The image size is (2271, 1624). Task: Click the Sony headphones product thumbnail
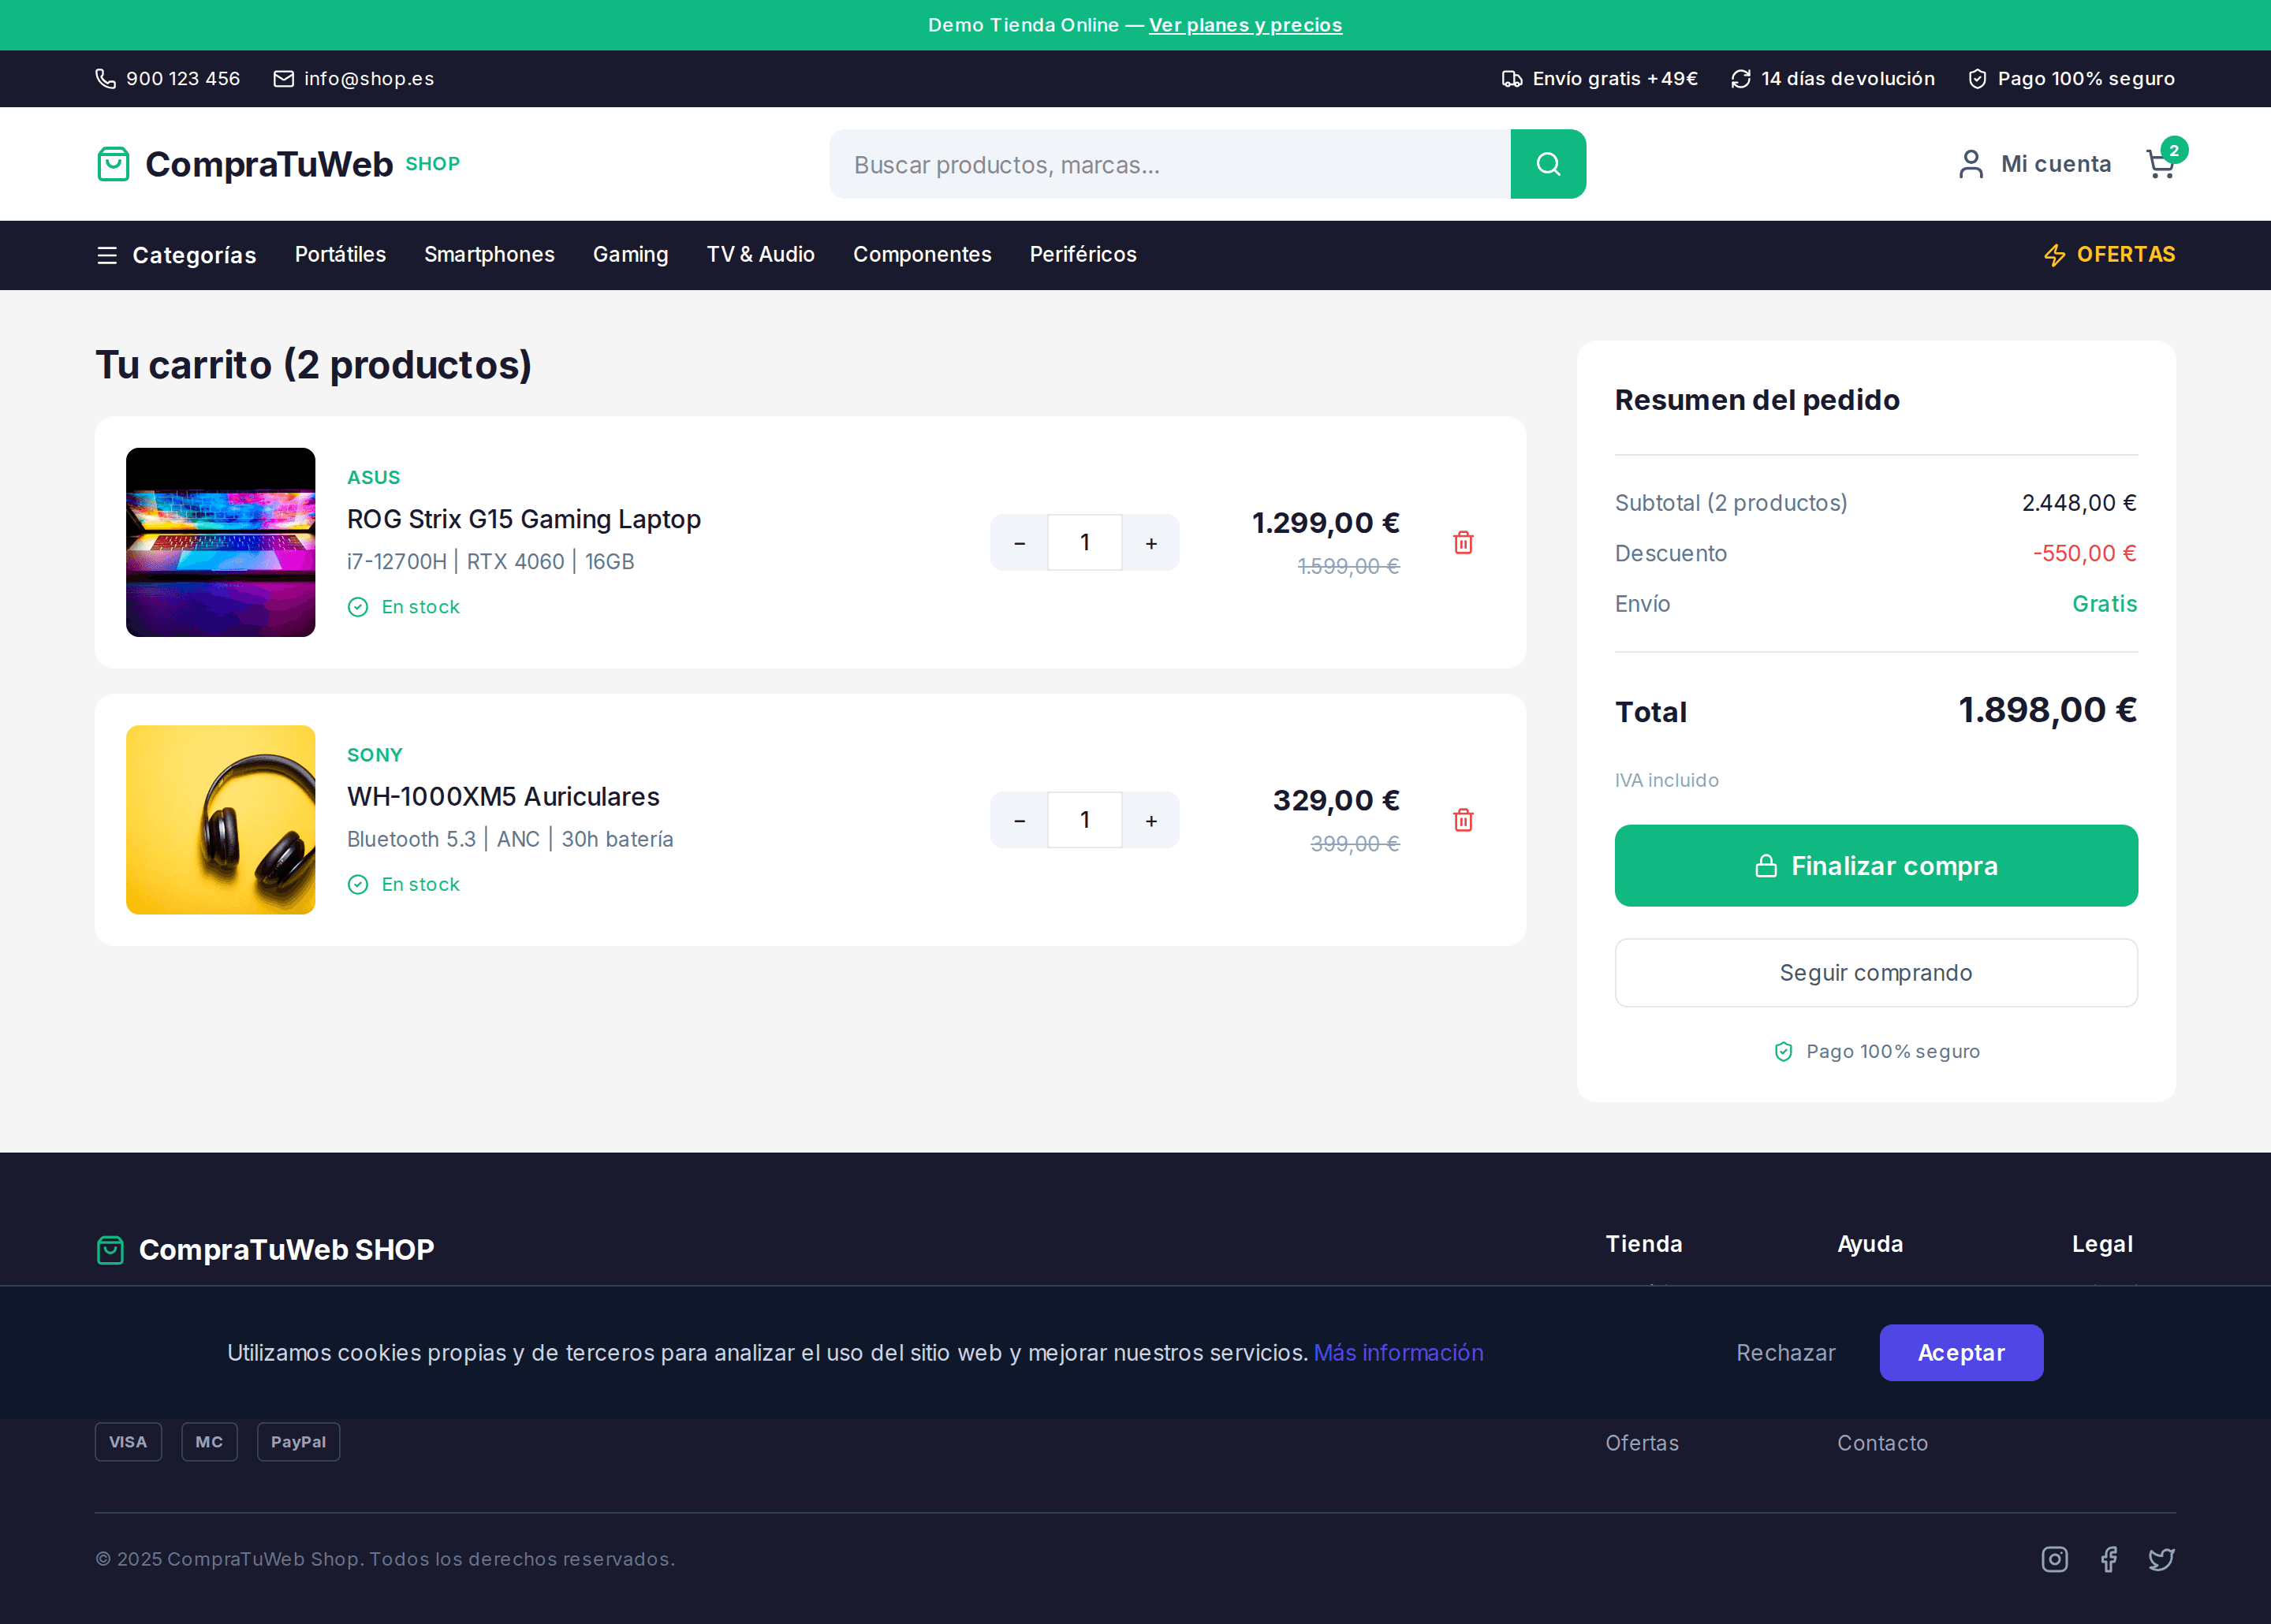(x=220, y=819)
